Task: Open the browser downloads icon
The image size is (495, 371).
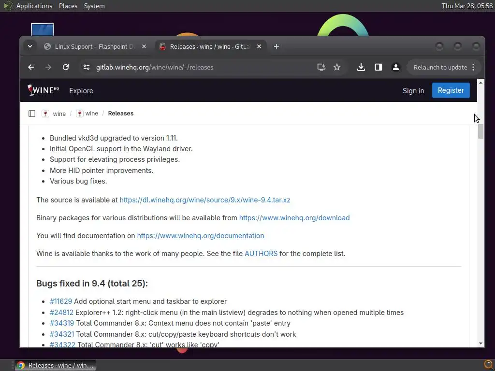Action: [x=361, y=67]
